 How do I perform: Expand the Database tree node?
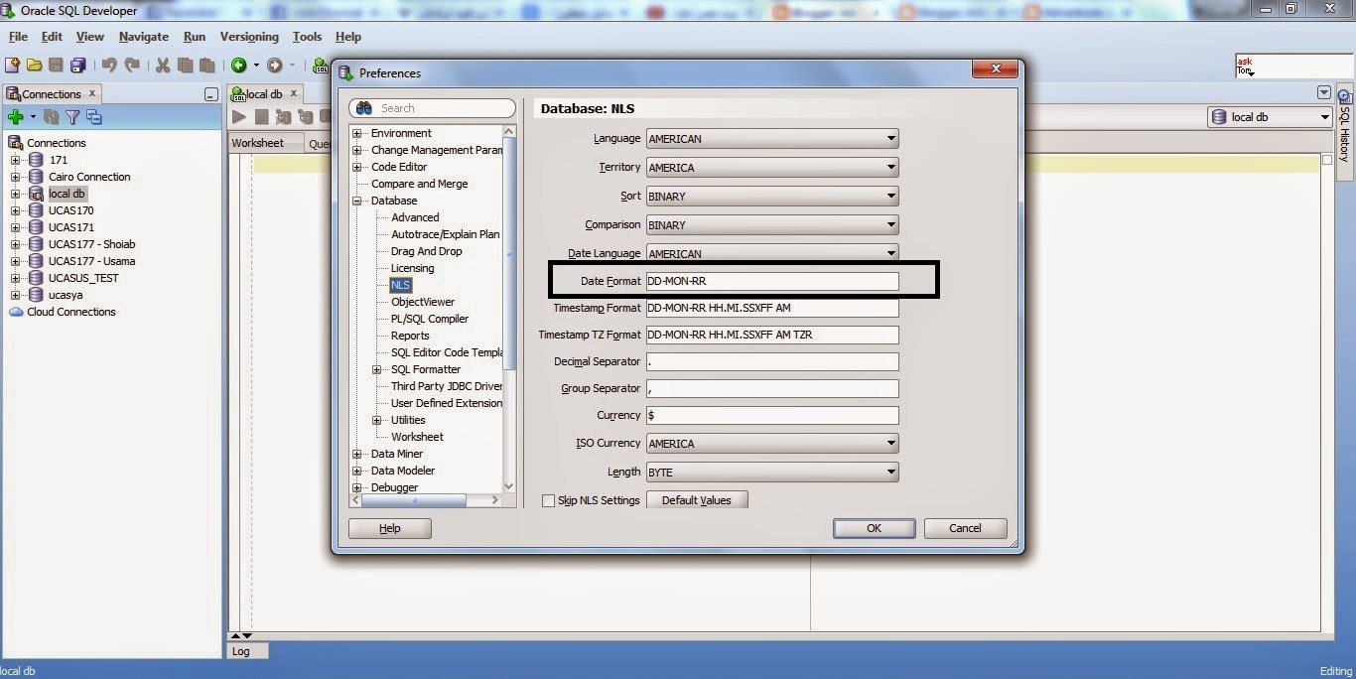click(x=356, y=200)
